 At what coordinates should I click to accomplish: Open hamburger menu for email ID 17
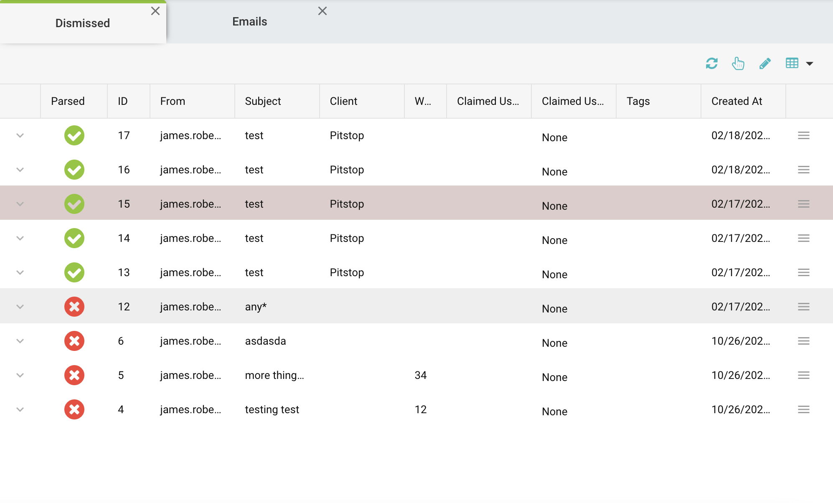click(x=803, y=135)
